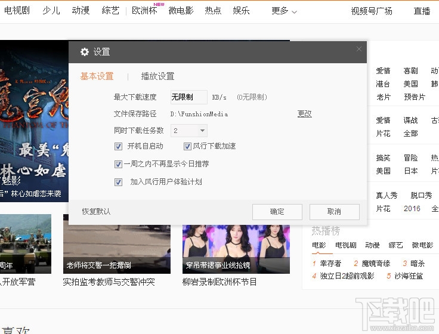Select 真人秀 category link

(x=387, y=195)
